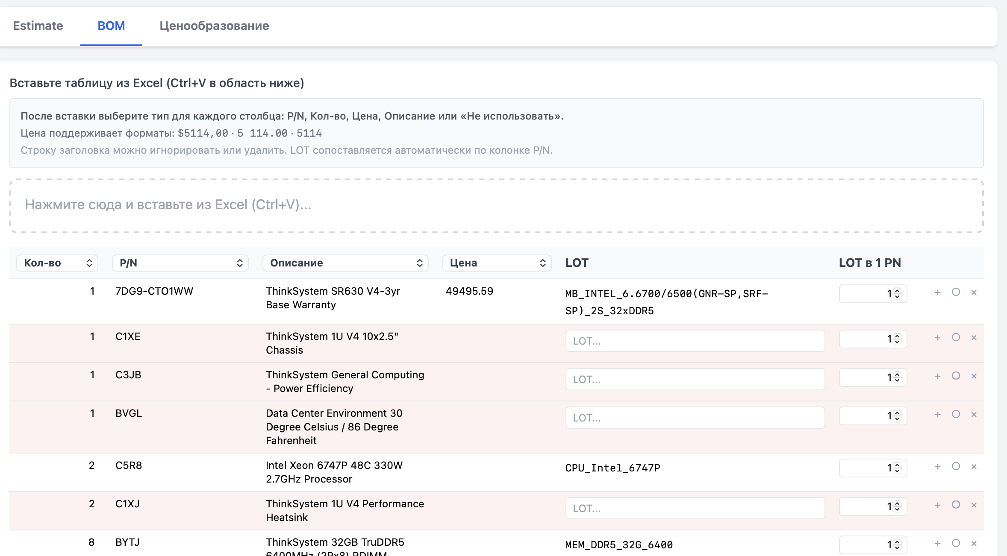Remove the 7DG9-CTO1WW row with X icon
Screen dimensions: 1007x556
974,293
